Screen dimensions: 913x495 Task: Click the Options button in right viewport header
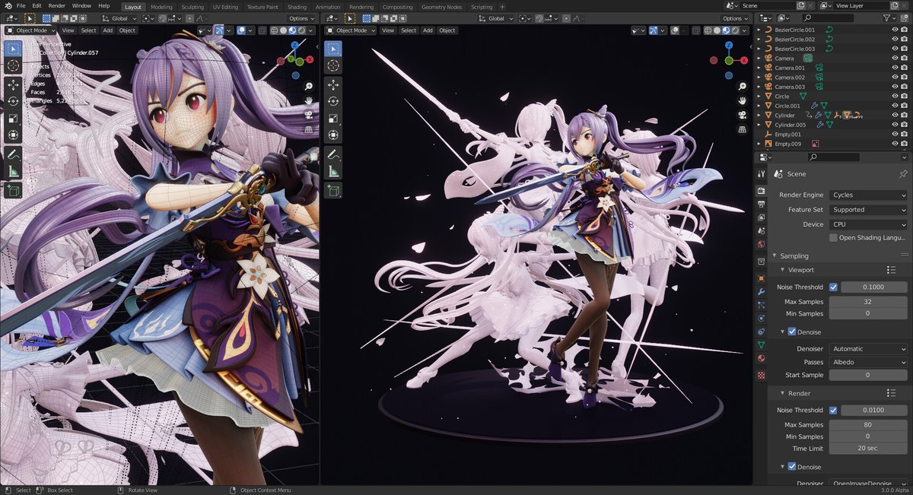click(734, 18)
